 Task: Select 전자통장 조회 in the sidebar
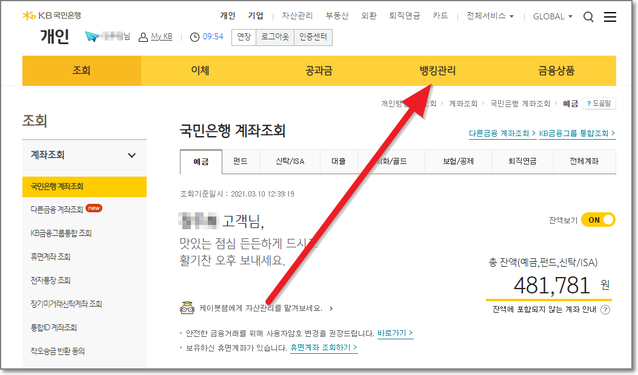[x=50, y=280]
